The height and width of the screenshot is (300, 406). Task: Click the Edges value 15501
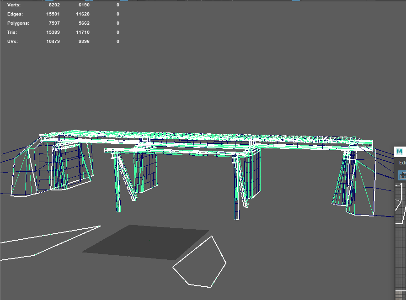click(x=53, y=14)
